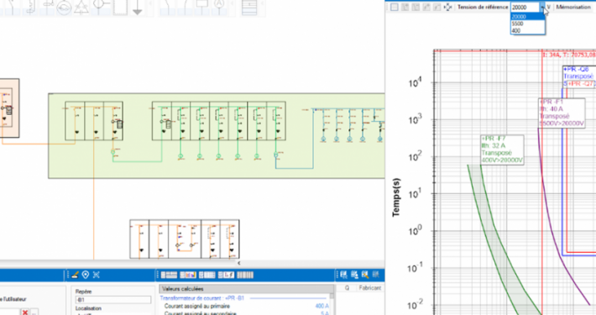This screenshot has width=596, height=315.
Task: Toggle the colored table layout view button
Action: [188, 275]
